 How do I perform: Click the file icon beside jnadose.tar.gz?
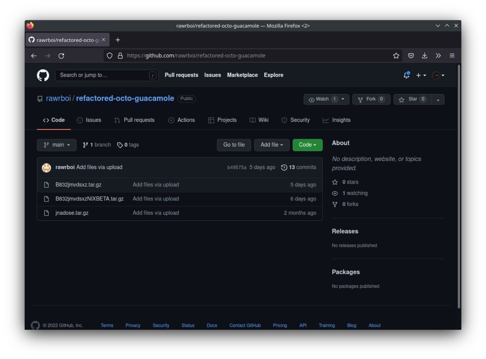coord(46,213)
